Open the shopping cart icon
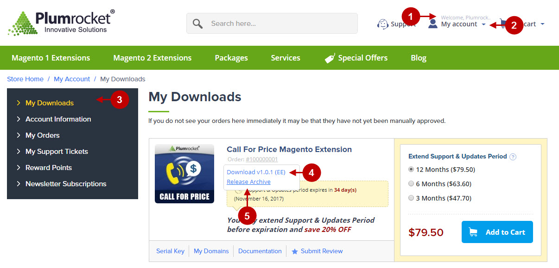The width and height of the screenshot is (559, 268). pos(503,23)
